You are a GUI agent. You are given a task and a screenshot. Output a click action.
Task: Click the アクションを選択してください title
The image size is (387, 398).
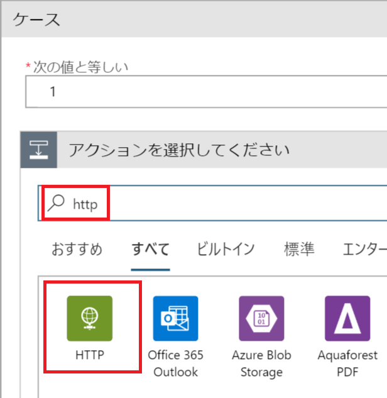[x=180, y=150]
